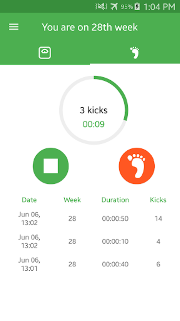The height and width of the screenshot is (321, 180).
Task: Select the Jun 06, 13:01 session row
Action: pos(90,264)
